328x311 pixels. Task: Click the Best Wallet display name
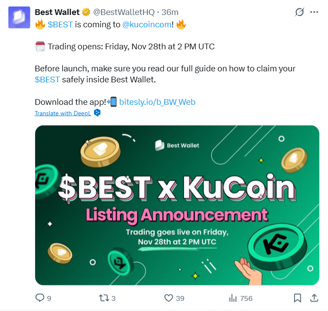[57, 12]
